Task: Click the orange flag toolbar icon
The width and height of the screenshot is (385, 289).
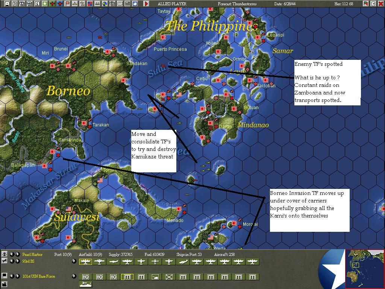Action: coord(67,4)
